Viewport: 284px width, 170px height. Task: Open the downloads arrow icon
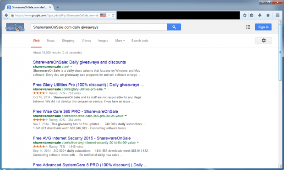point(260,16)
